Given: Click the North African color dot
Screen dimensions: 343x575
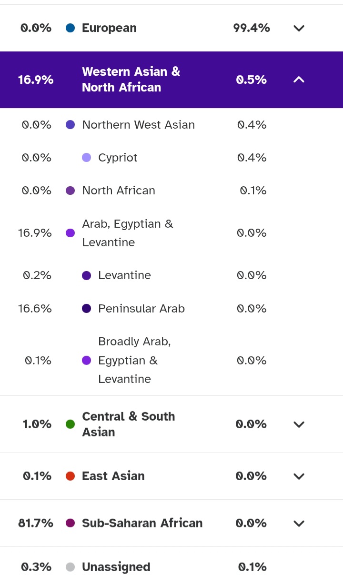Looking at the screenshot, I should 71,191.
